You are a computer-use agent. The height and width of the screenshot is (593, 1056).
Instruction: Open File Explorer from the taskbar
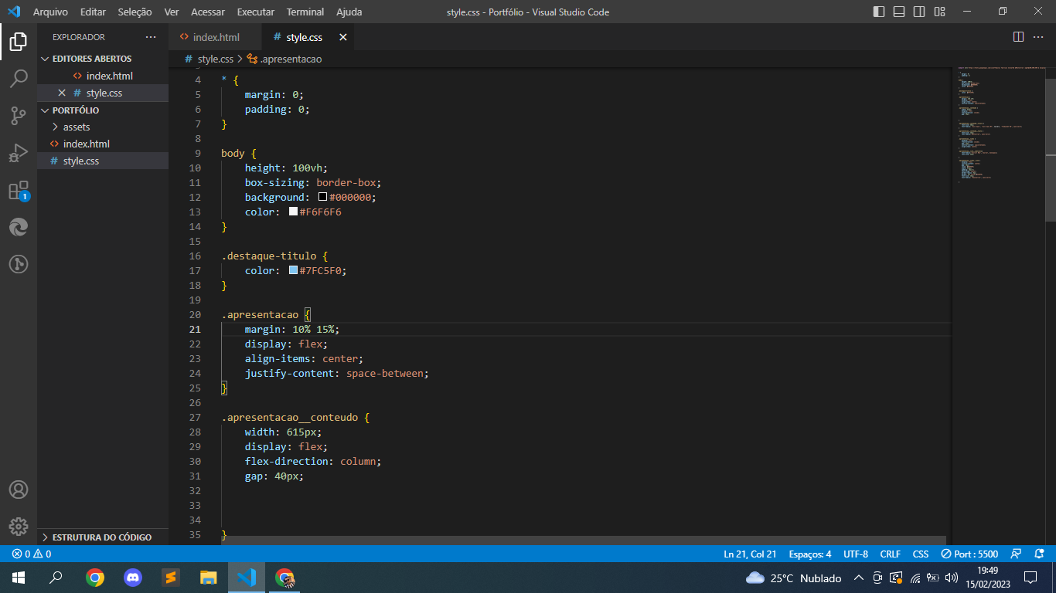pos(209,578)
